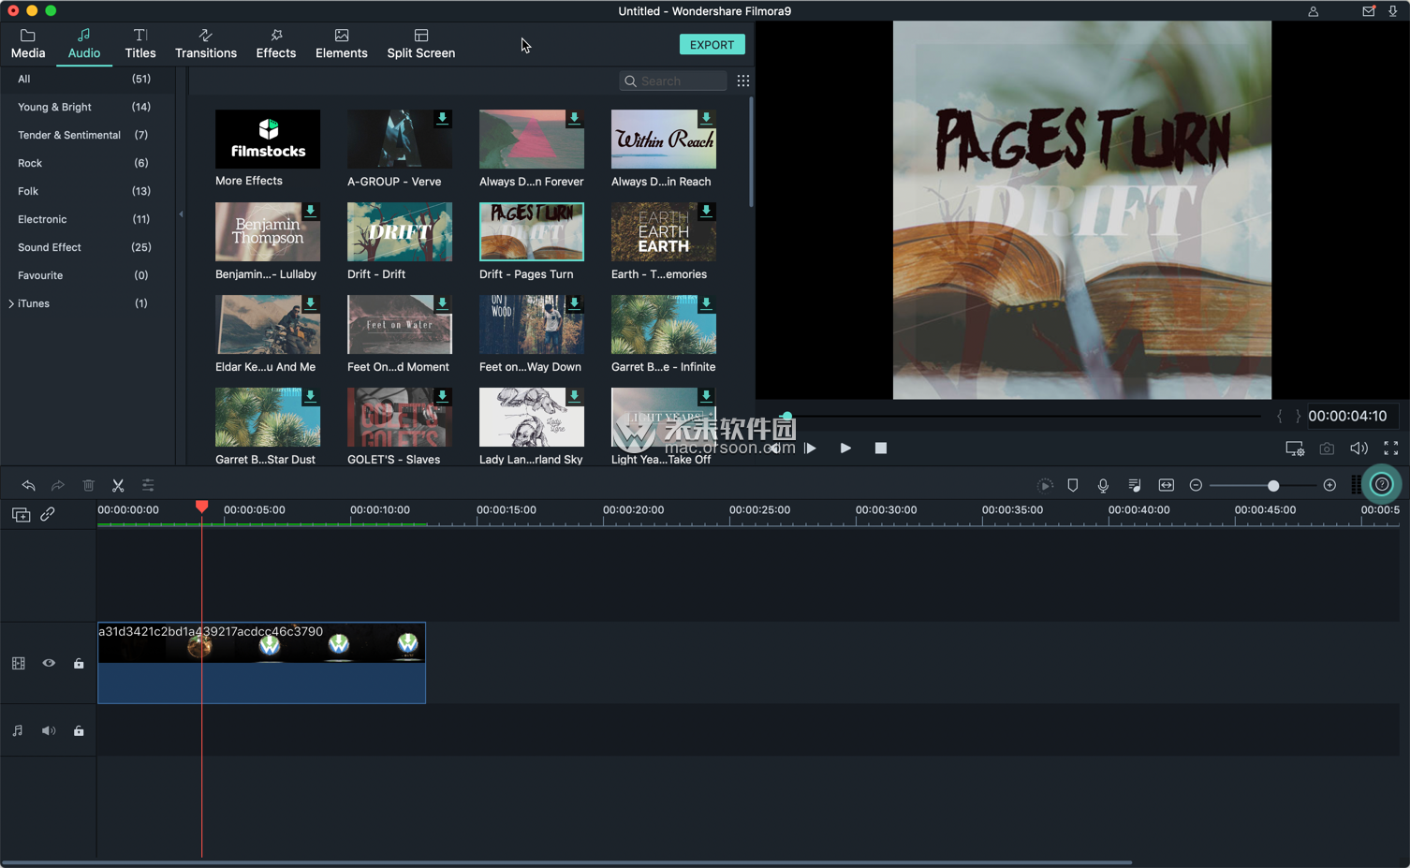Screen dimensions: 1410x868
Task: Download the Always Forever track
Action: click(x=574, y=119)
